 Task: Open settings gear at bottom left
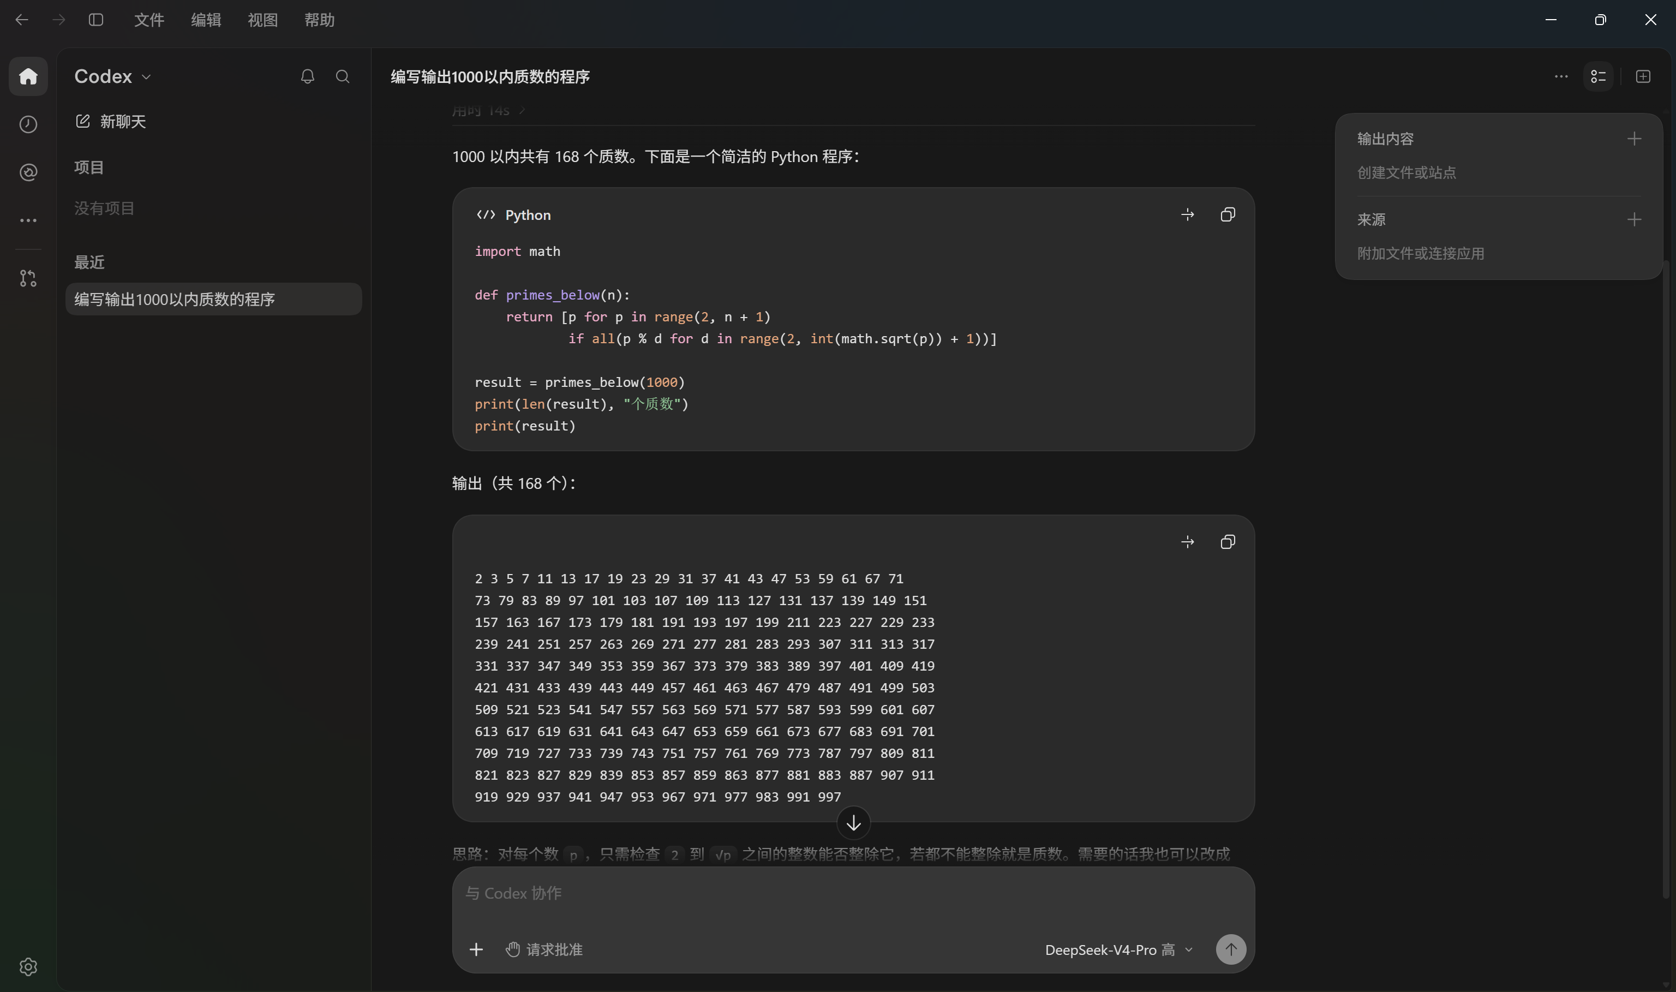28,966
